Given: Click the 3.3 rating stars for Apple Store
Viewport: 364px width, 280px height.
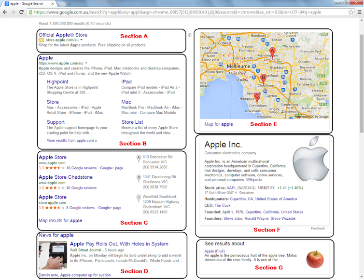Looking at the screenshot, I should pos(55,168).
